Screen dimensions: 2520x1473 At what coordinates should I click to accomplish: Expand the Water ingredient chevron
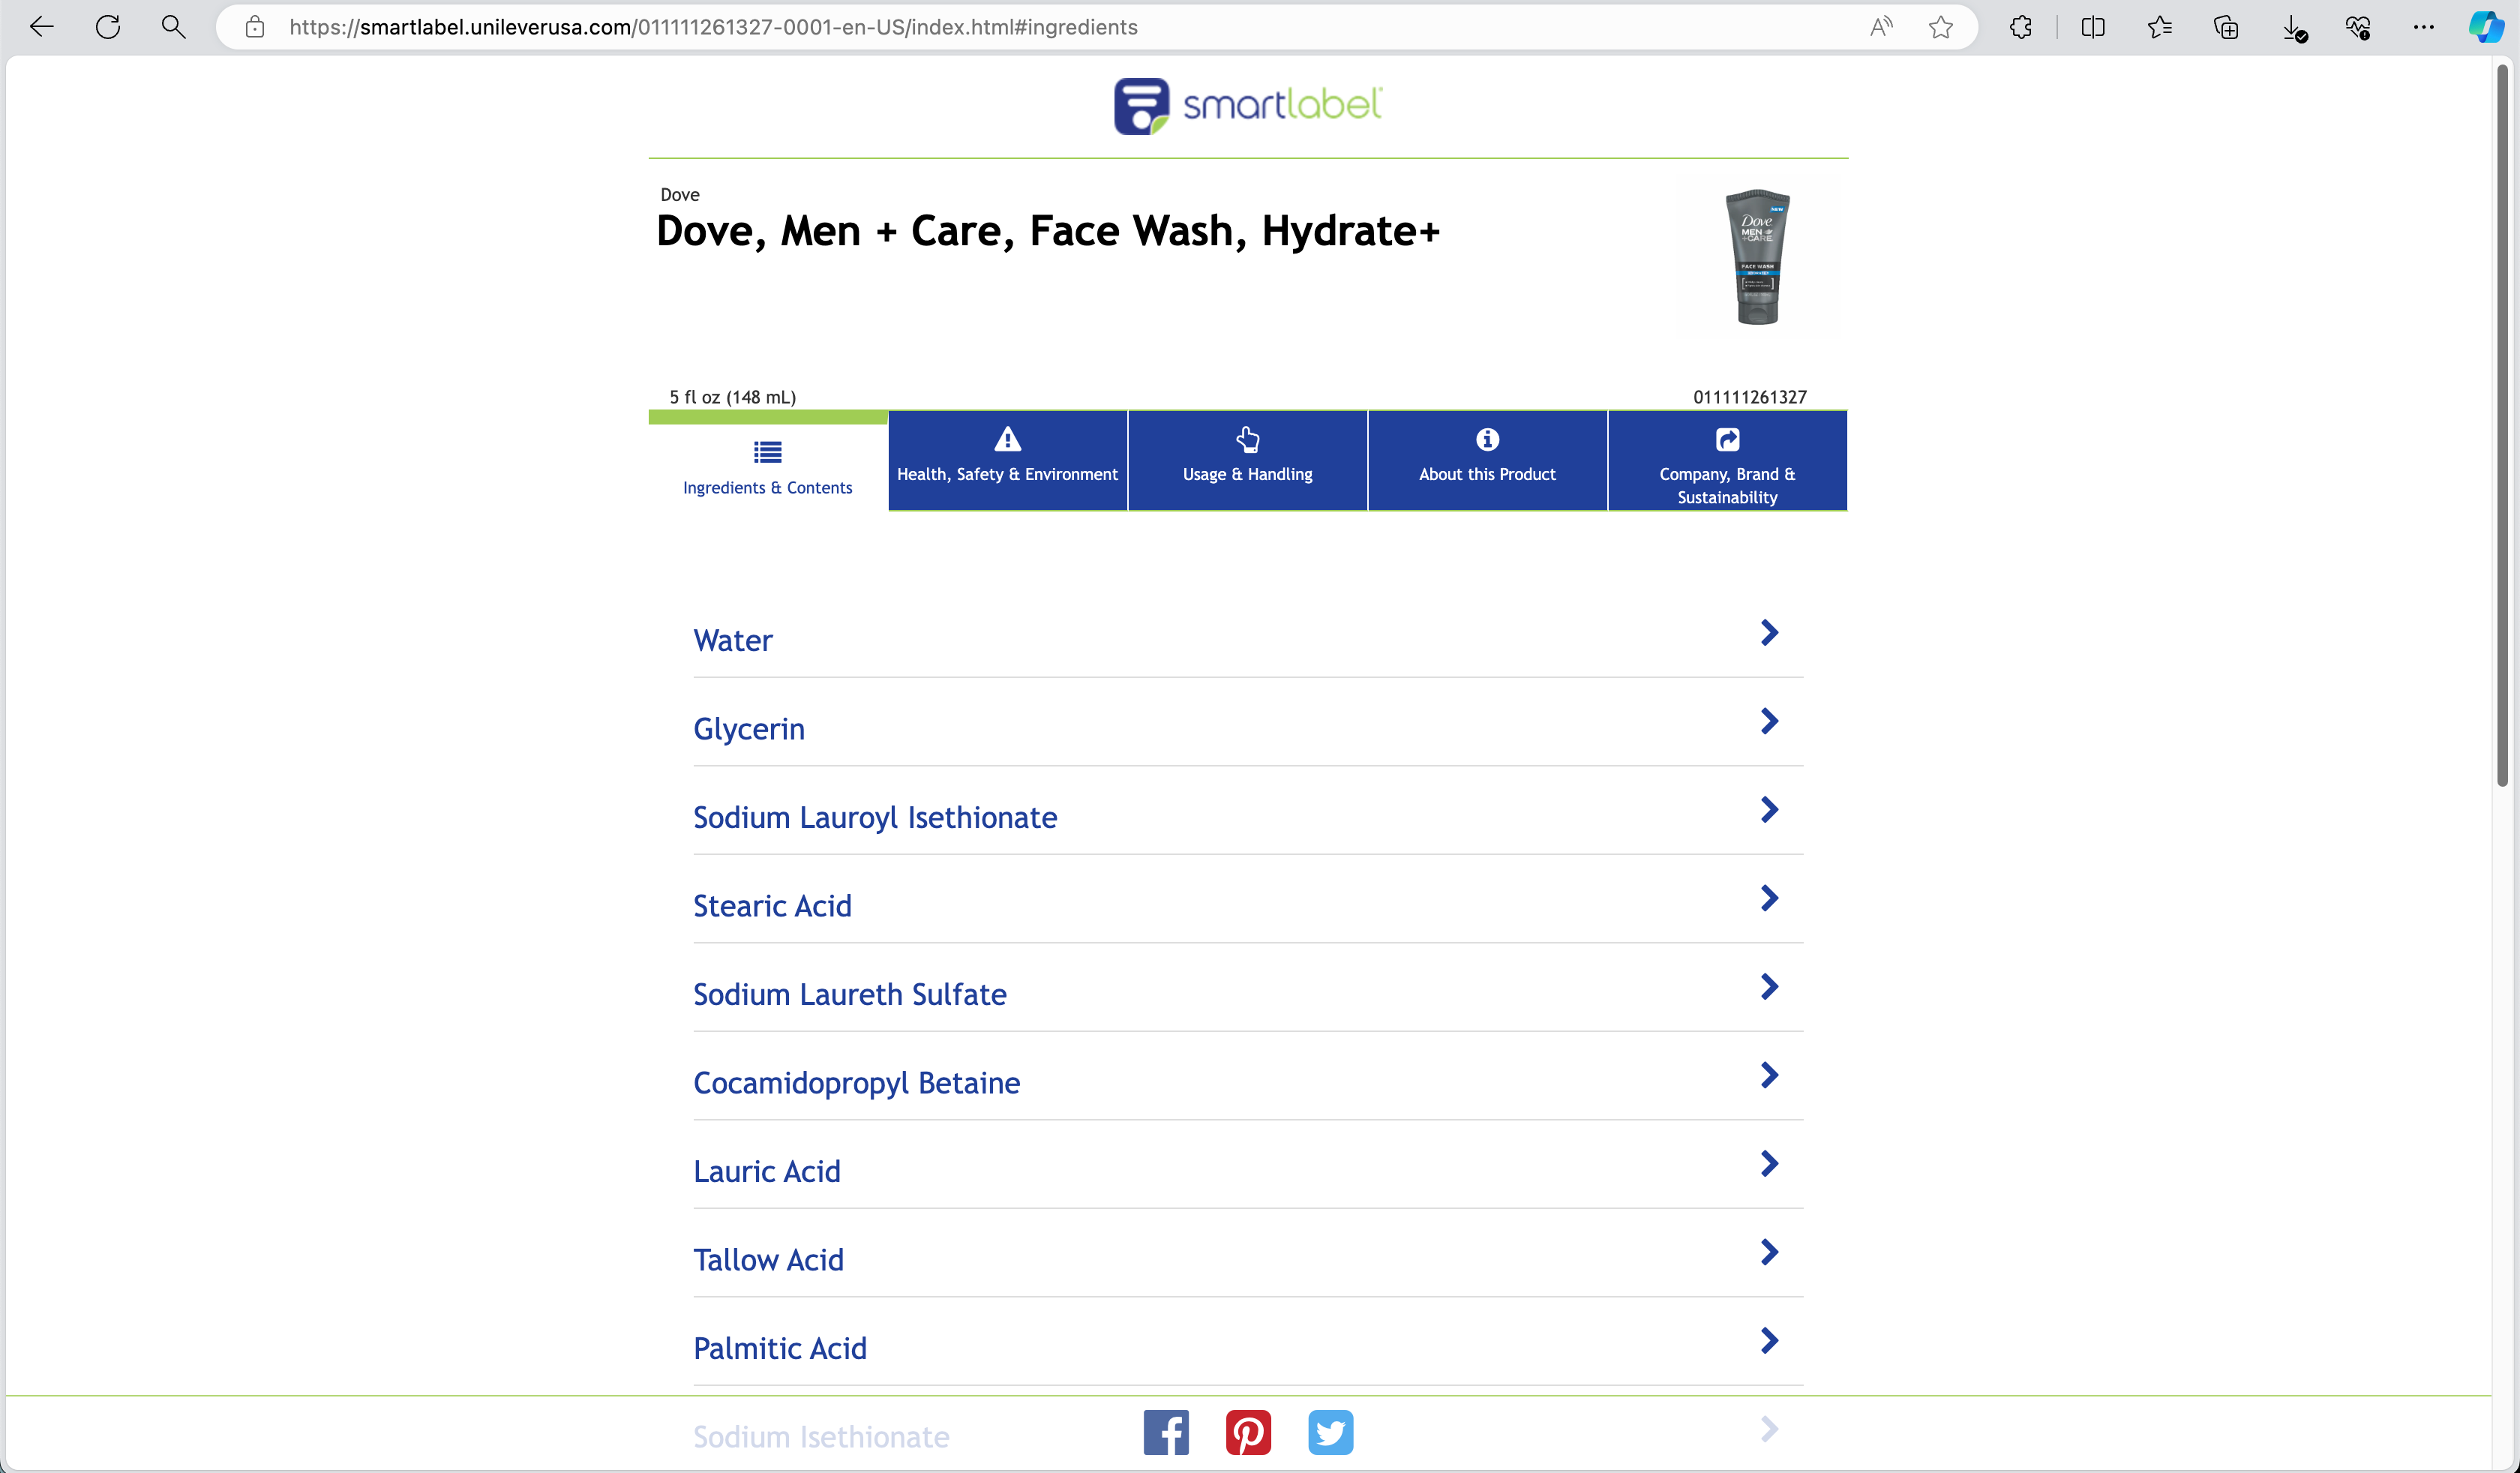1769,633
